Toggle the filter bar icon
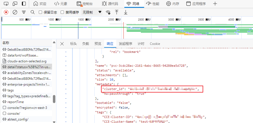 24,12
